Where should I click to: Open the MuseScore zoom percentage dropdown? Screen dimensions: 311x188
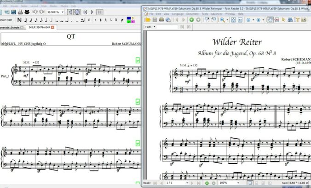point(63,12)
